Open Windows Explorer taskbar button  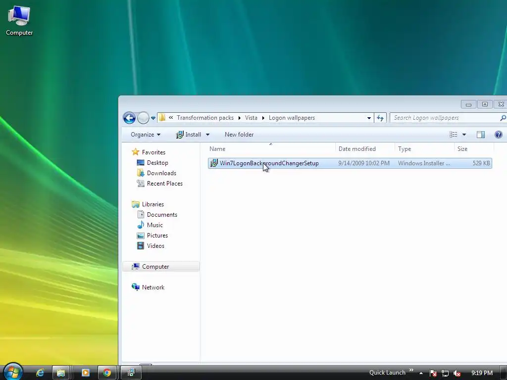(x=61, y=373)
